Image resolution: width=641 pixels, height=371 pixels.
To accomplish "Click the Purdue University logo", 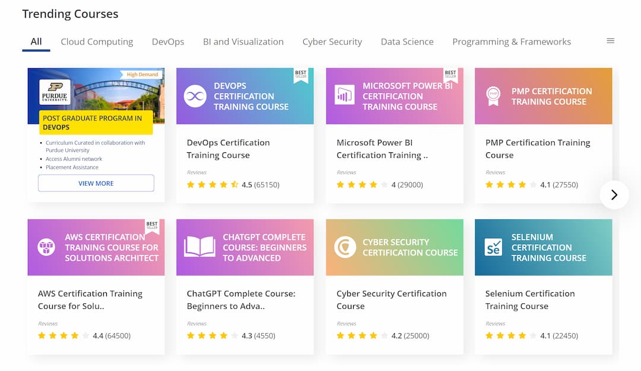I will [55, 92].
